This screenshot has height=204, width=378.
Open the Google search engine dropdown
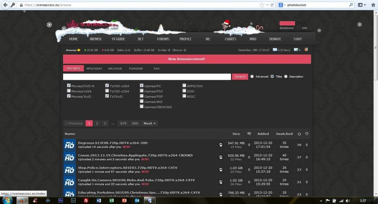[282, 5]
